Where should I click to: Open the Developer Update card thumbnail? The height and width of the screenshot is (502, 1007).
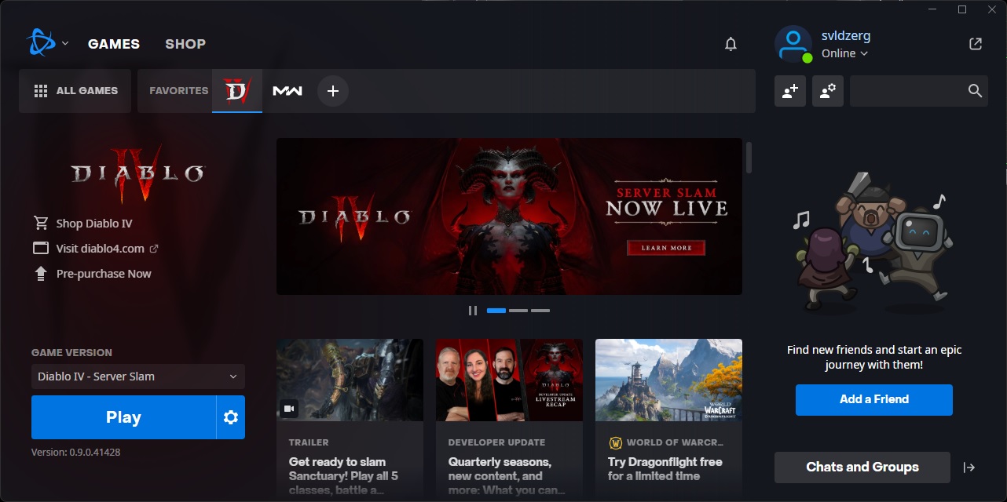click(x=509, y=380)
